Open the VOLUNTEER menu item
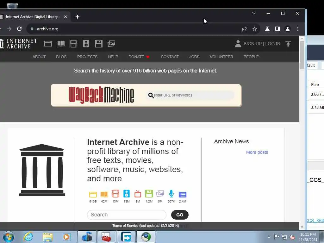 click(x=221, y=57)
